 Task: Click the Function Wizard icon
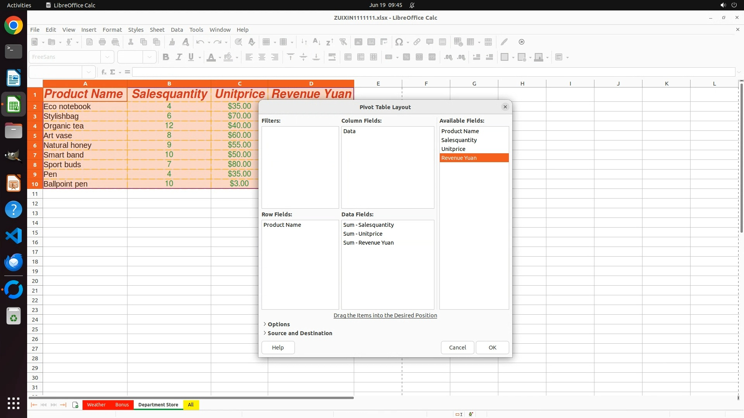(103, 72)
